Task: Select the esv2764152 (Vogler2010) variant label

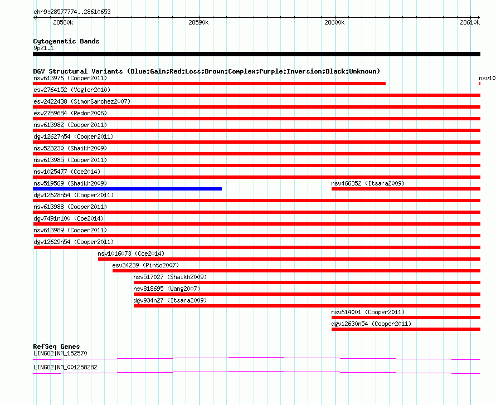Action: (72, 90)
